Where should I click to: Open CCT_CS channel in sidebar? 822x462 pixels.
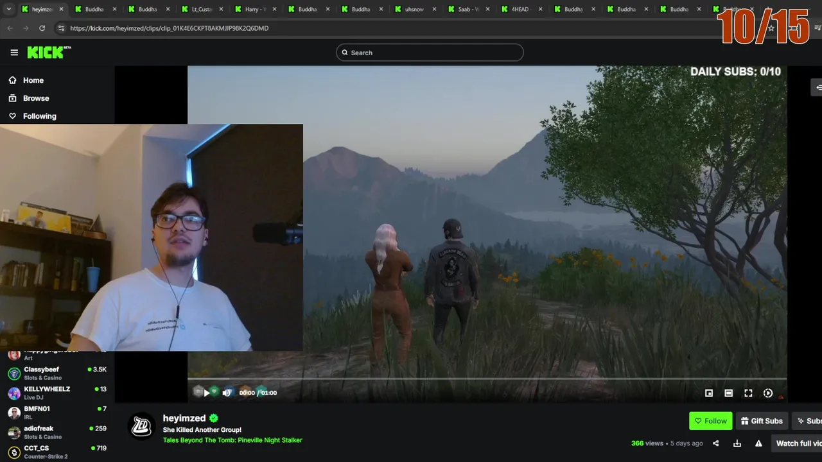(57, 452)
